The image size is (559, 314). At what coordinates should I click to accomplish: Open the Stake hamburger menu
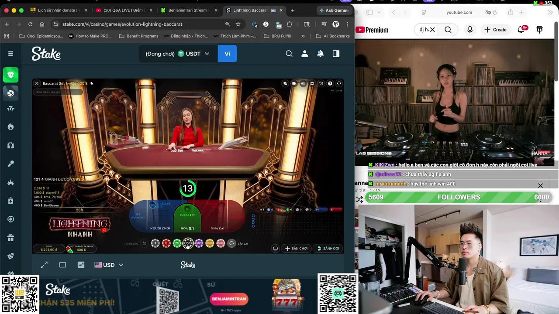(x=10, y=54)
